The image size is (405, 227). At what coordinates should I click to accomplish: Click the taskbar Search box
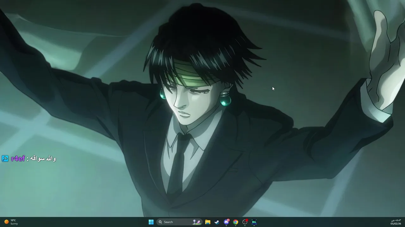(179, 222)
